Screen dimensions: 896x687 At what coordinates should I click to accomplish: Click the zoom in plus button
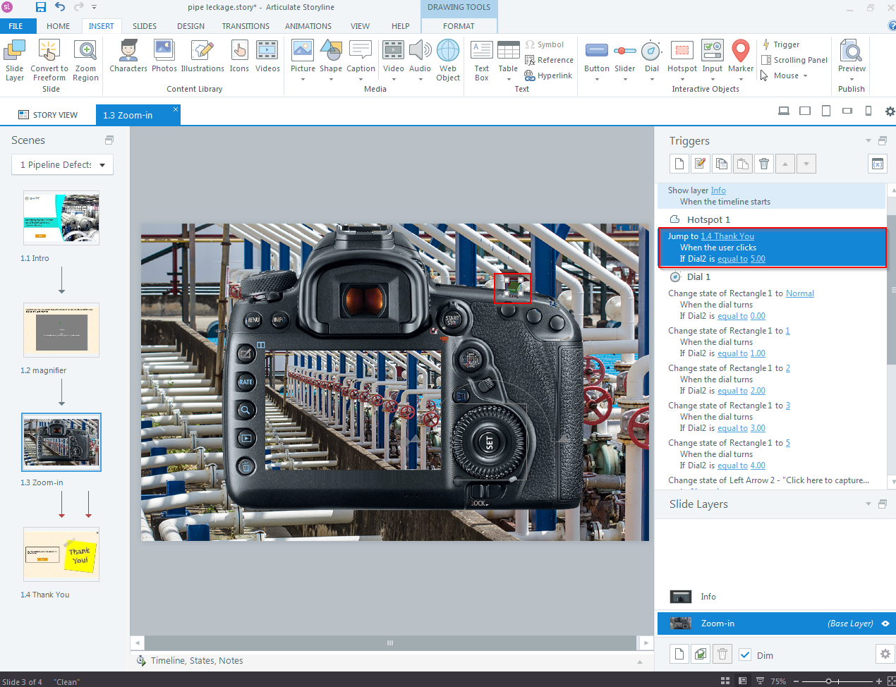pyautogui.click(x=879, y=681)
